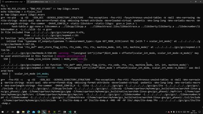
Task: Click line number 550 in the gutter
Action: tap(6, 59)
